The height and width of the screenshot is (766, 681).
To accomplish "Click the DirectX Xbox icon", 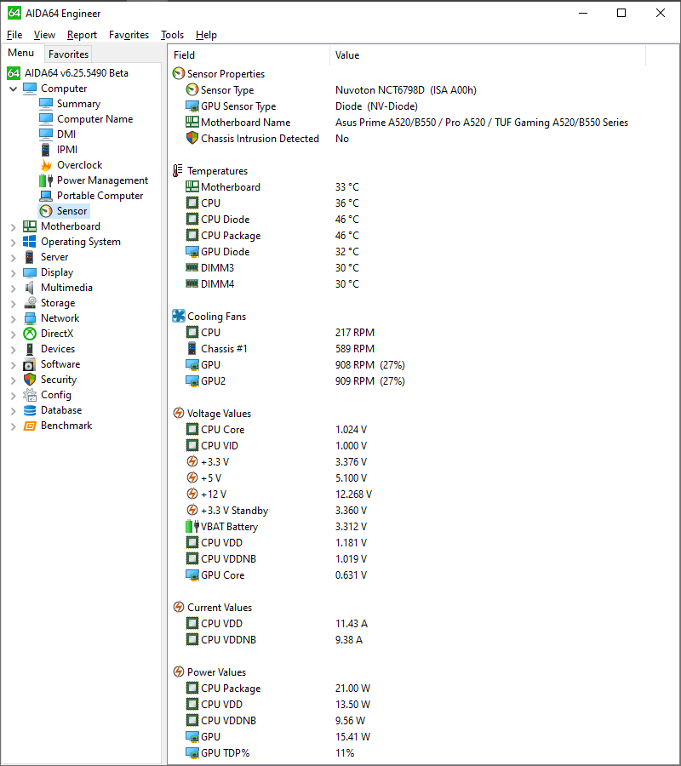I will tap(30, 334).
